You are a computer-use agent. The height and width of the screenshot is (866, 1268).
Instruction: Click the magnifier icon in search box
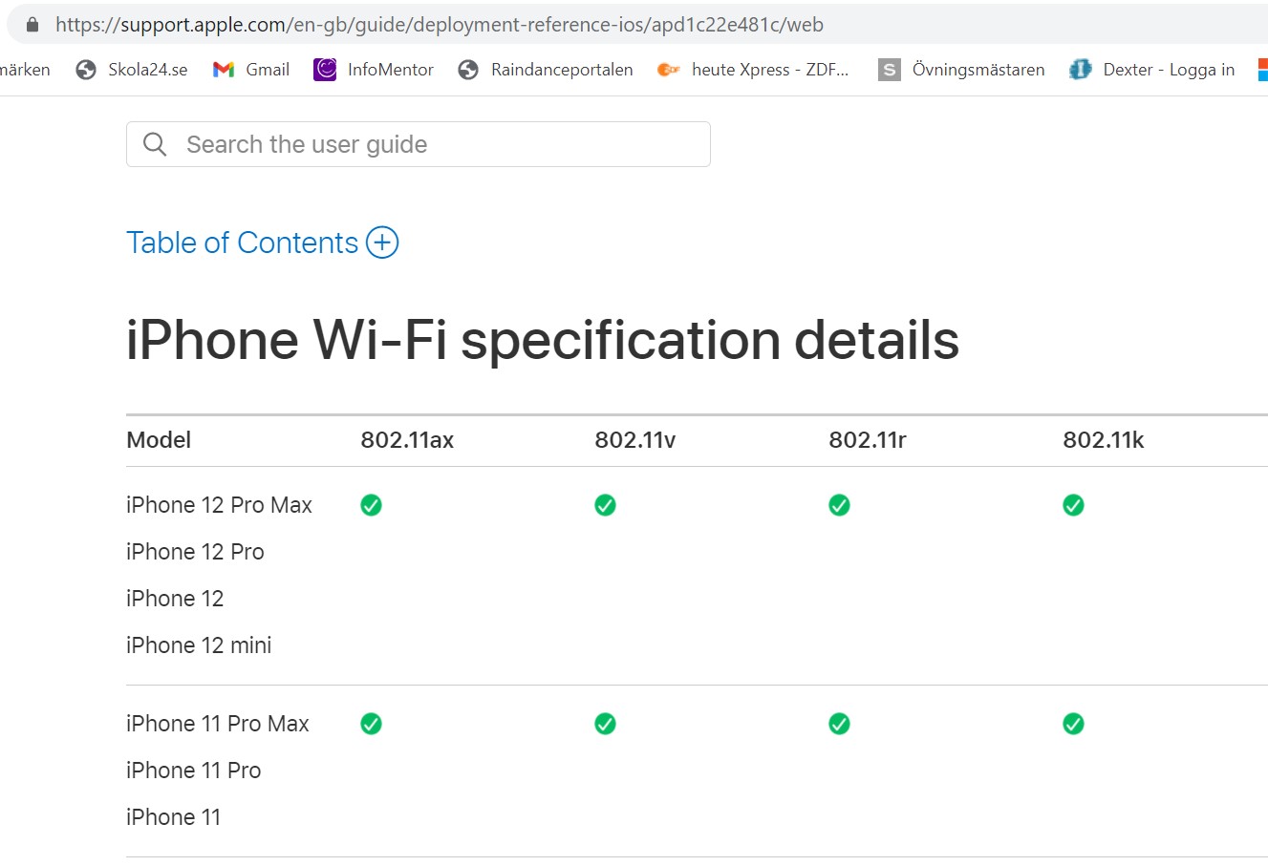pyautogui.click(x=155, y=144)
